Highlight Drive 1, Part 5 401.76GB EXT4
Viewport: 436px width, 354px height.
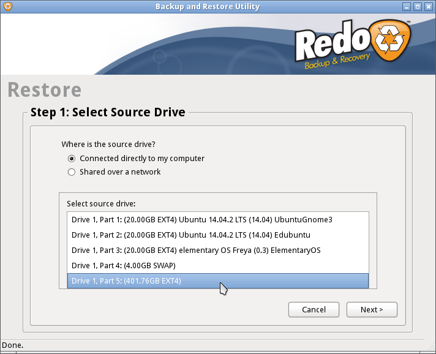(217, 281)
